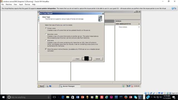The height and width of the screenshot is (100, 178).
Task: Launch Firefox from the taskbar
Action: (x=126, y=97)
